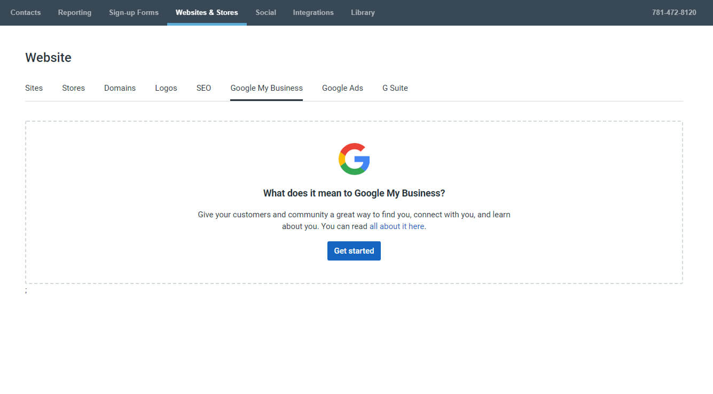Open the Library nav item
Screen dimensions: 713x394
pos(363,12)
